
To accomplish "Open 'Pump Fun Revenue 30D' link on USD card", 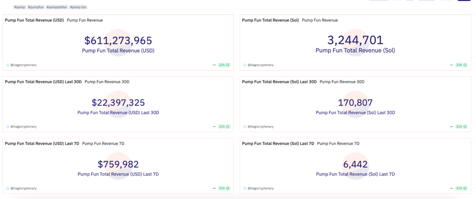I will 107,82.
